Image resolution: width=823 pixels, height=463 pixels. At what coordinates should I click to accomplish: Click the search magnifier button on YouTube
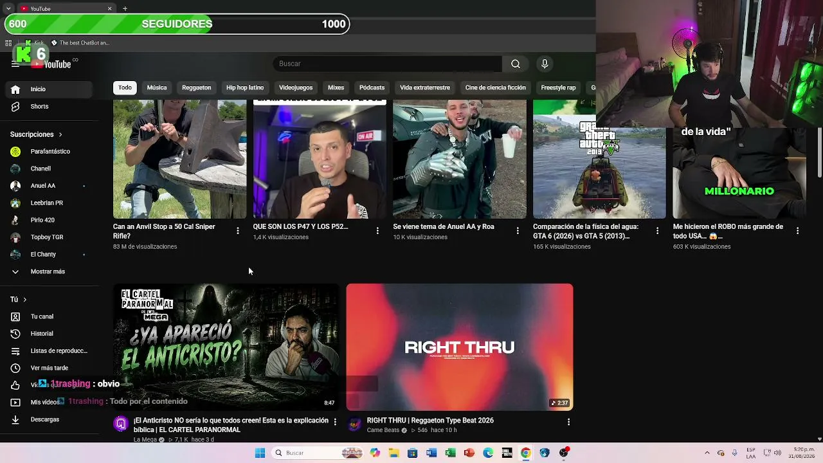515,64
